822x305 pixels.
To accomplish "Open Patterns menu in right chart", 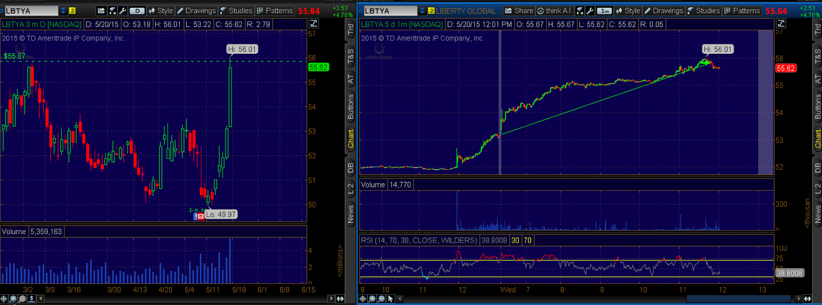I will click(x=742, y=11).
